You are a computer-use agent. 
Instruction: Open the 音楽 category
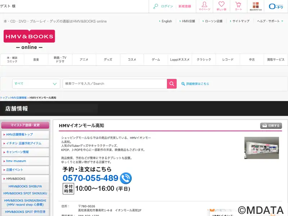[36, 59]
